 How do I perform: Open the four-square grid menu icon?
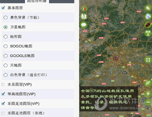tap(148, 60)
